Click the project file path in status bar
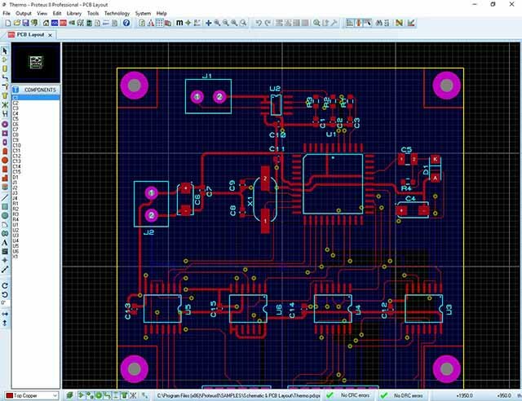Screen dimensions: 522x401 239,395
